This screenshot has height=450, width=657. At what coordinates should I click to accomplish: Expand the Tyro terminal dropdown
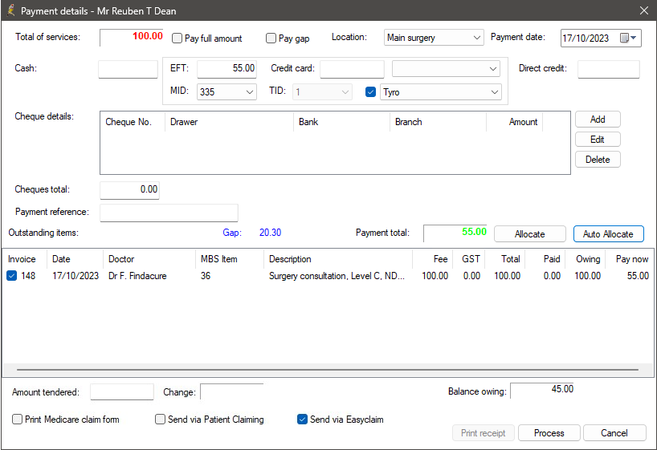(x=440, y=91)
